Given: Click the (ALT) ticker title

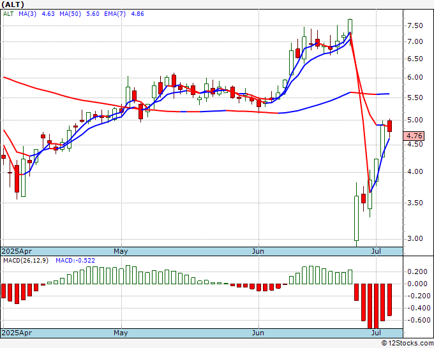Looking at the screenshot, I should pyautogui.click(x=13, y=4).
